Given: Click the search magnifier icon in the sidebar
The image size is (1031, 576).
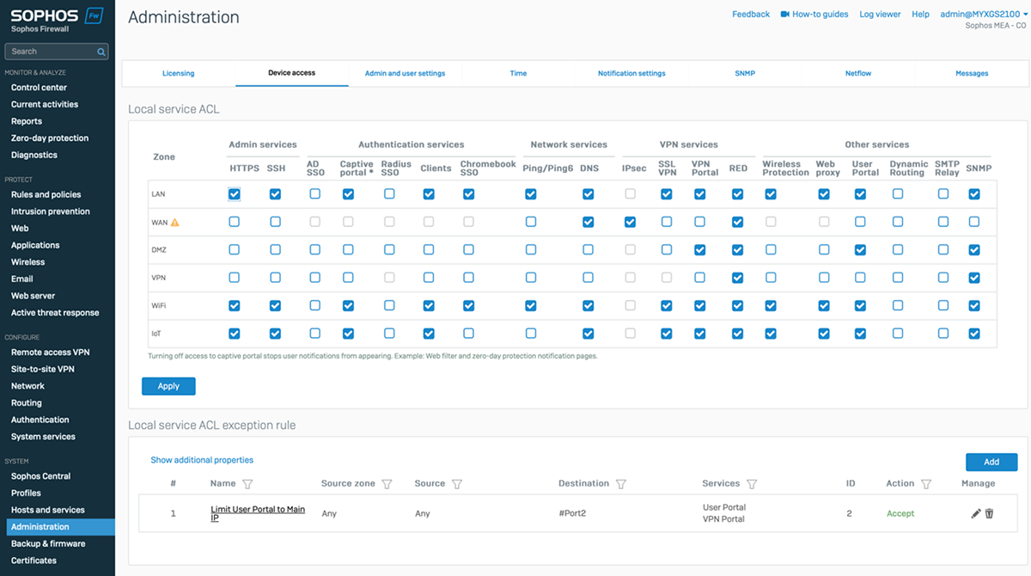Looking at the screenshot, I should point(102,51).
